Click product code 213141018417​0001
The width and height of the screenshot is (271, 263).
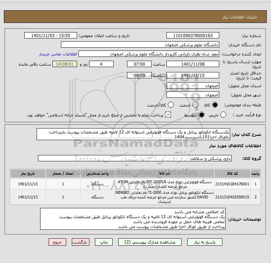pyautogui.click(x=232, y=184)
